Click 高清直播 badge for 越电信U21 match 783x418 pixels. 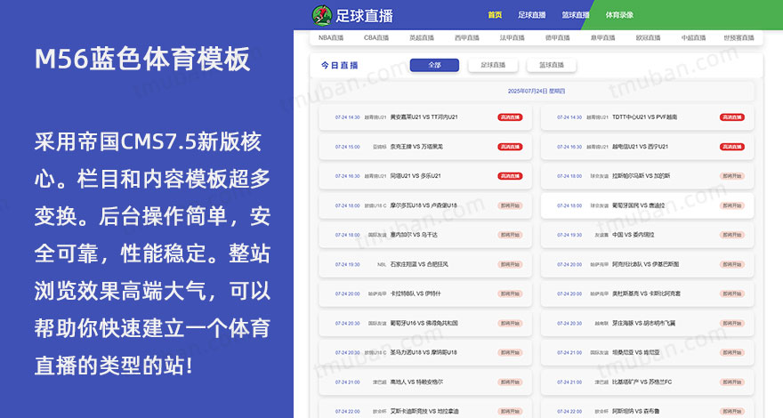(732, 147)
